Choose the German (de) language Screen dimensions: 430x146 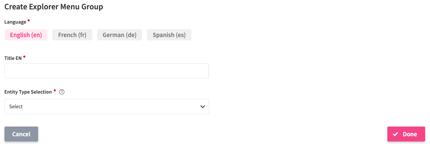[120, 35]
